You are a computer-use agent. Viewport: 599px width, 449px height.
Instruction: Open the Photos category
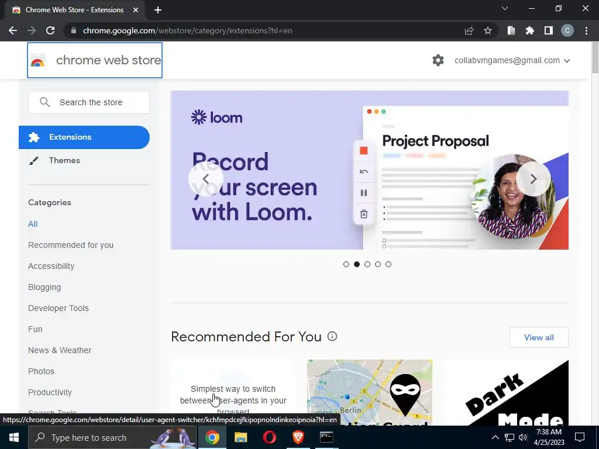[x=42, y=371]
